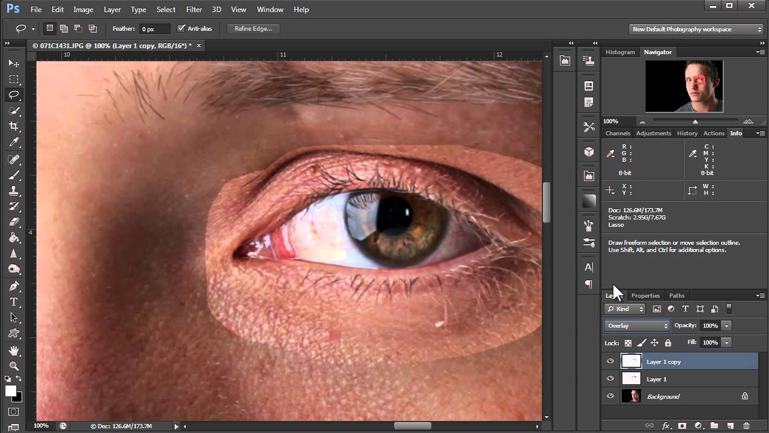
Task: Toggle Quick Mask mode button
Action: (14, 412)
